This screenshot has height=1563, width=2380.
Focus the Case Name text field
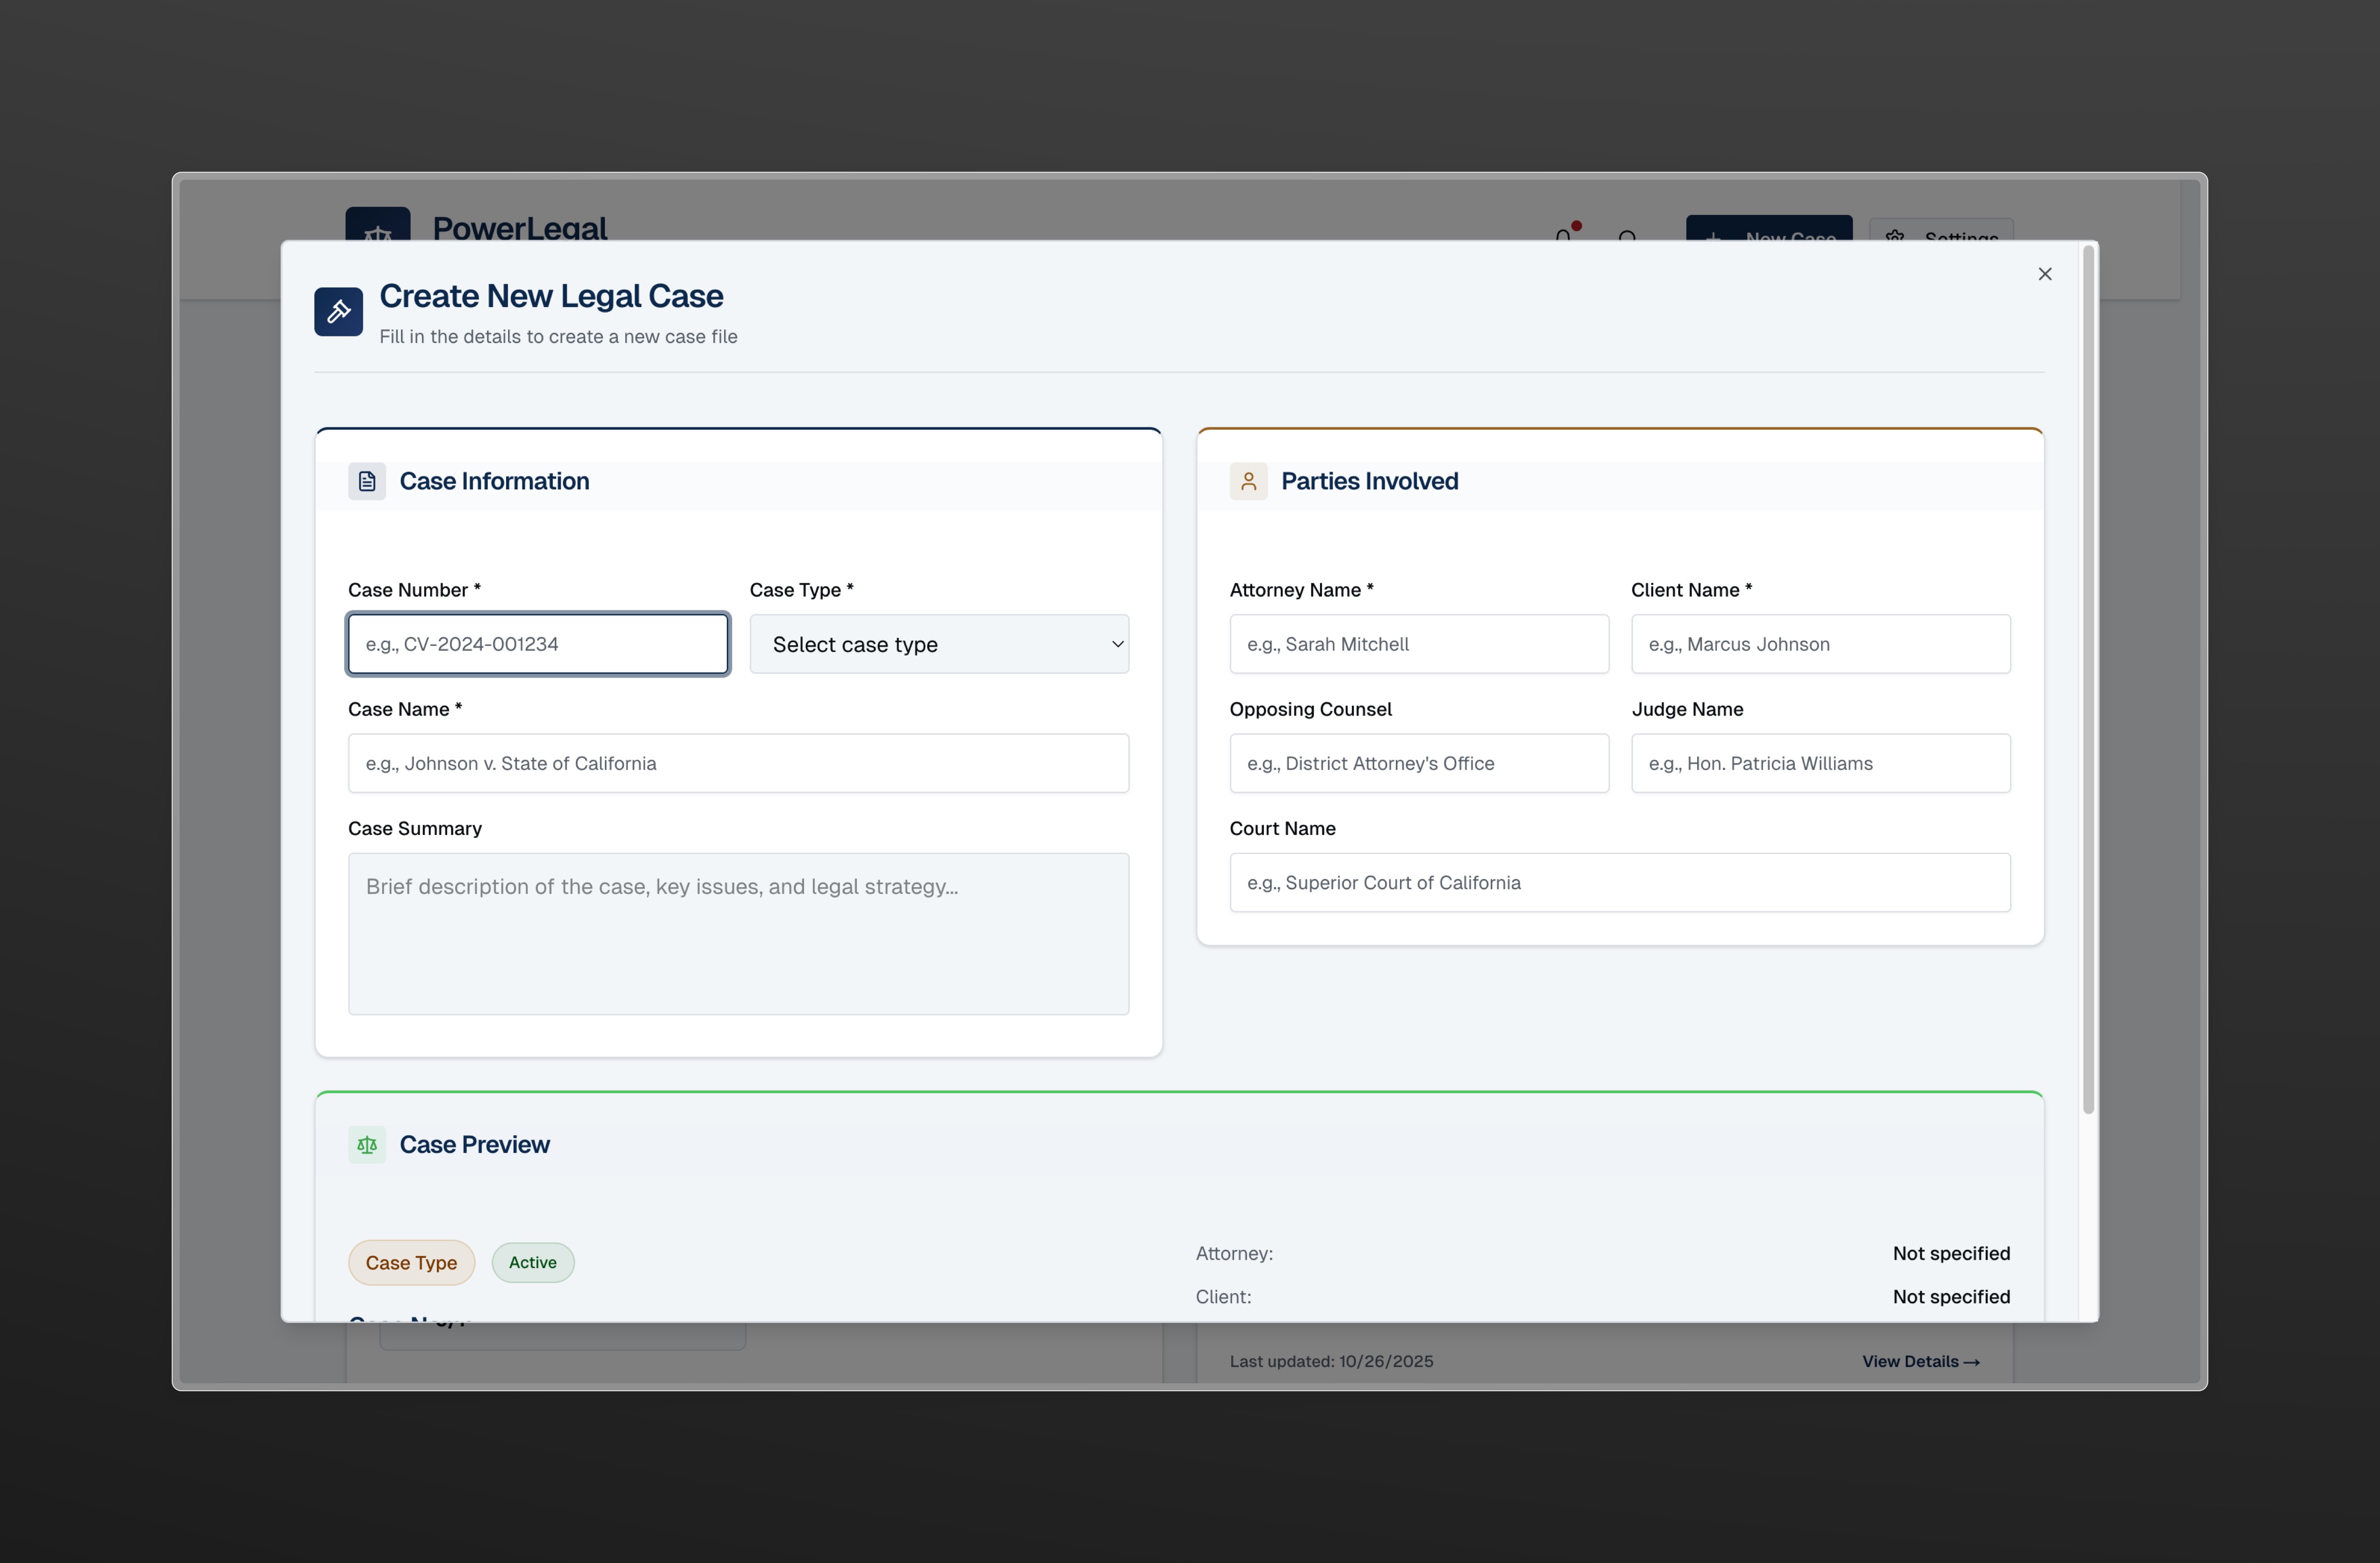[x=738, y=764]
